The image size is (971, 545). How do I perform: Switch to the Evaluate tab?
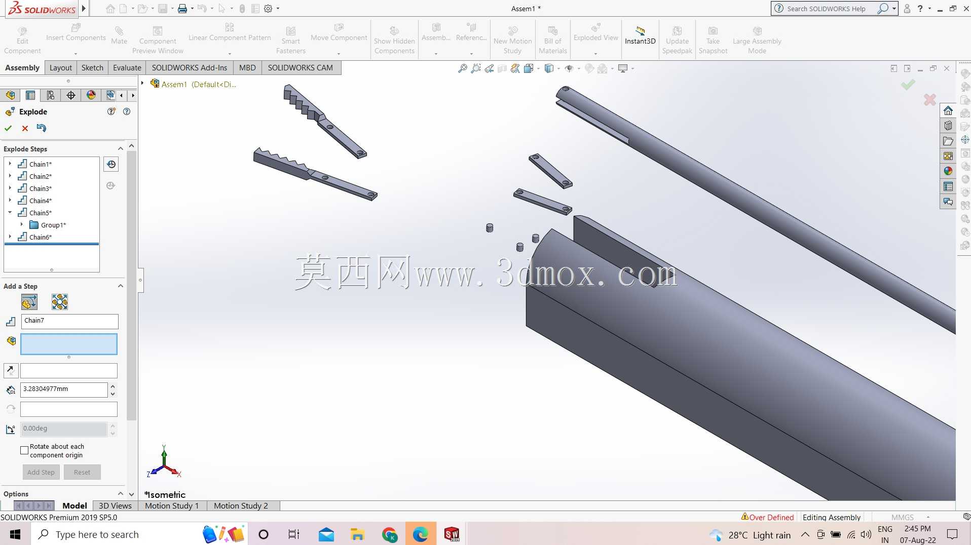[x=127, y=68]
